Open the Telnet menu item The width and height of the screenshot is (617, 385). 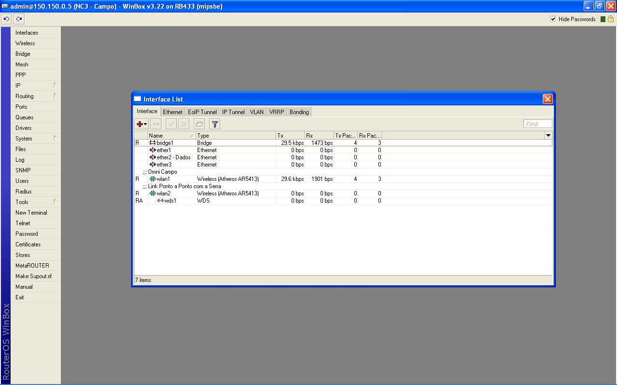(36, 223)
